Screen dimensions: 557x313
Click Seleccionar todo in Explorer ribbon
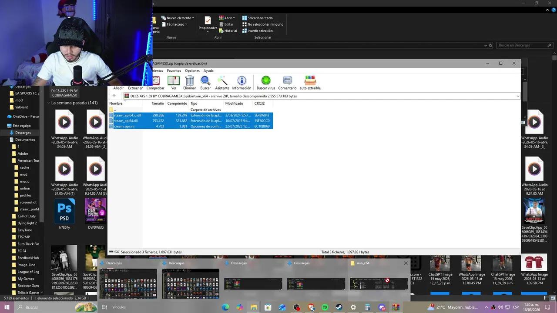tap(257, 18)
